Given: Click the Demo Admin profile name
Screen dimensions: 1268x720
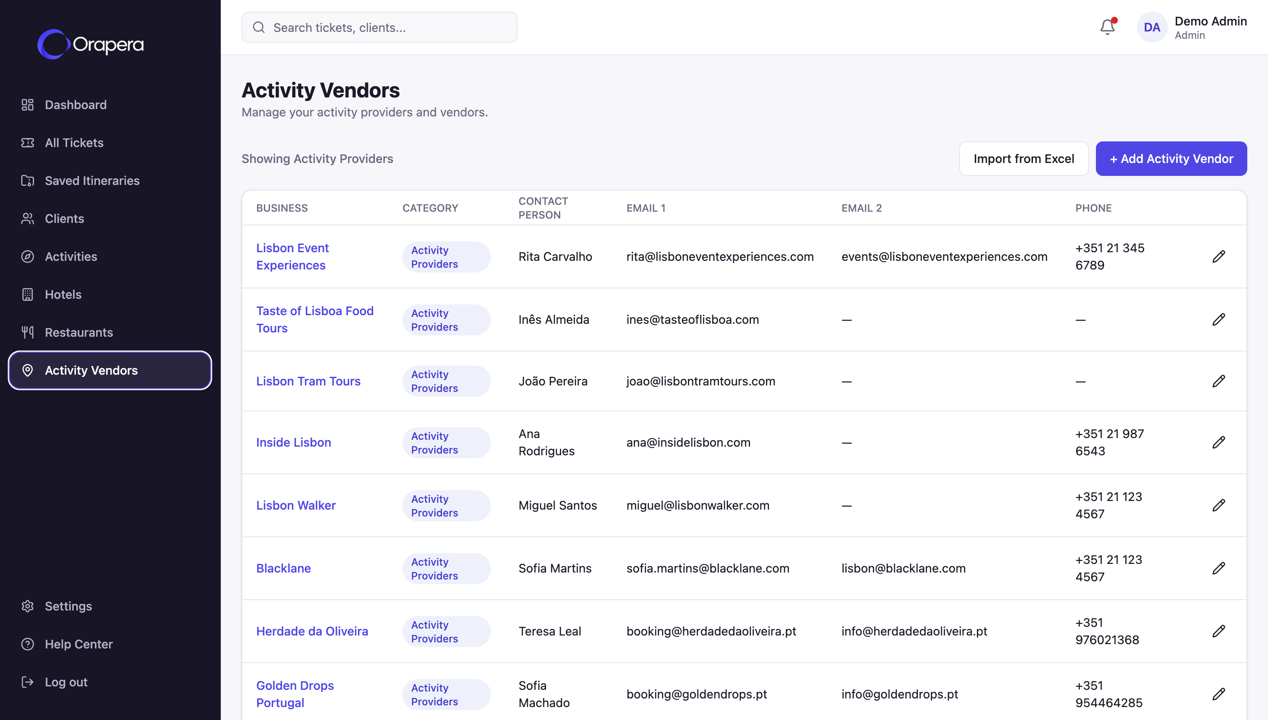Looking at the screenshot, I should [x=1211, y=21].
